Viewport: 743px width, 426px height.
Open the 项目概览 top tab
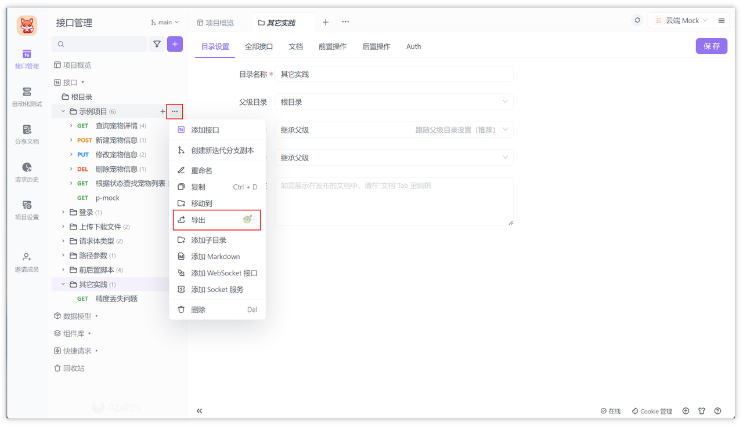pos(215,23)
